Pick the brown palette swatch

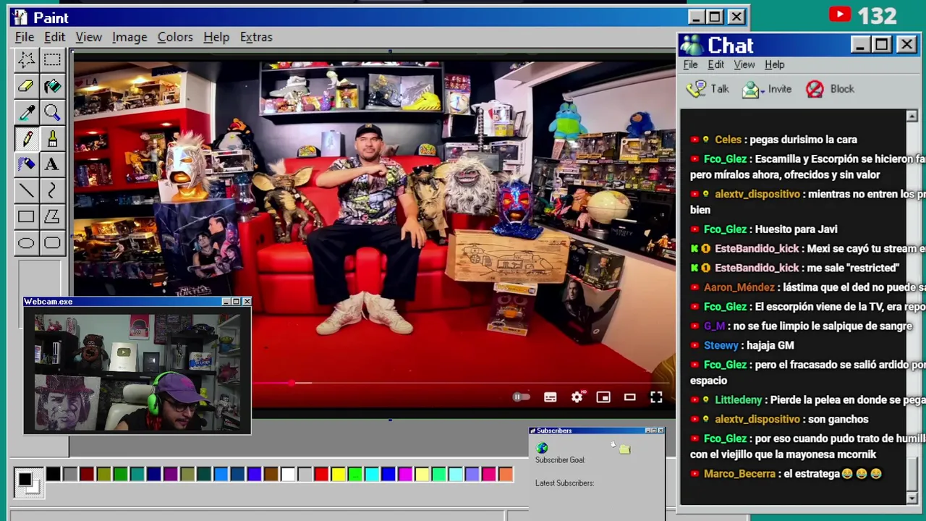point(271,475)
